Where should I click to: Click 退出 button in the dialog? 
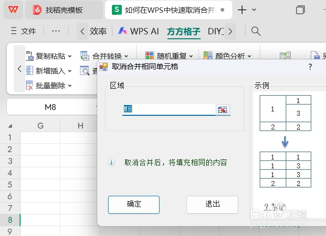click(212, 205)
